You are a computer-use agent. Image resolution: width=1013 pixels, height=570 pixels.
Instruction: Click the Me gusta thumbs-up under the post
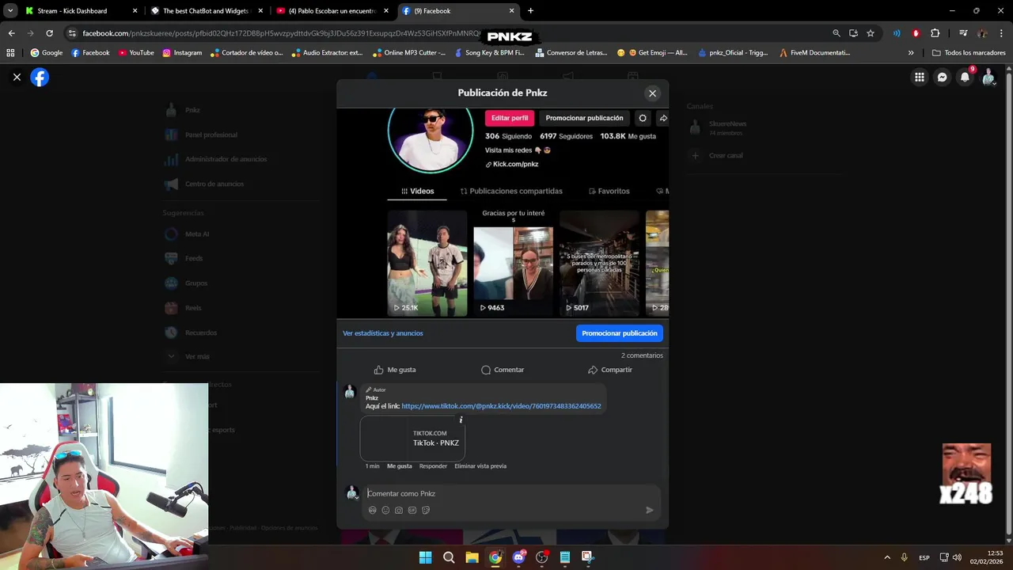coord(395,370)
